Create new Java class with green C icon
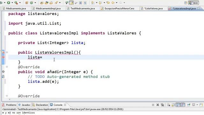204x115 pixels. tap(32, 3)
